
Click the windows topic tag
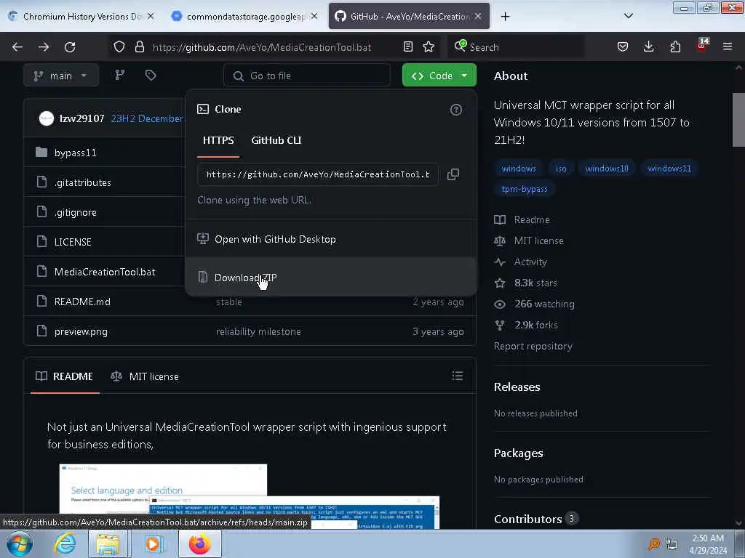coord(518,169)
